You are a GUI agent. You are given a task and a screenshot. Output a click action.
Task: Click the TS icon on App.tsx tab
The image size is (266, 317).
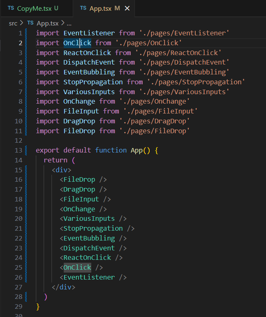[x=83, y=8]
